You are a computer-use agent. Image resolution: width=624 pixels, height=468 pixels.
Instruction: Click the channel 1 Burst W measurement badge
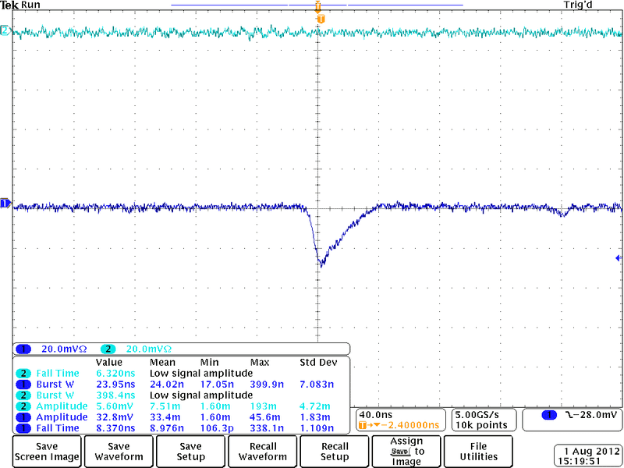coord(23,385)
